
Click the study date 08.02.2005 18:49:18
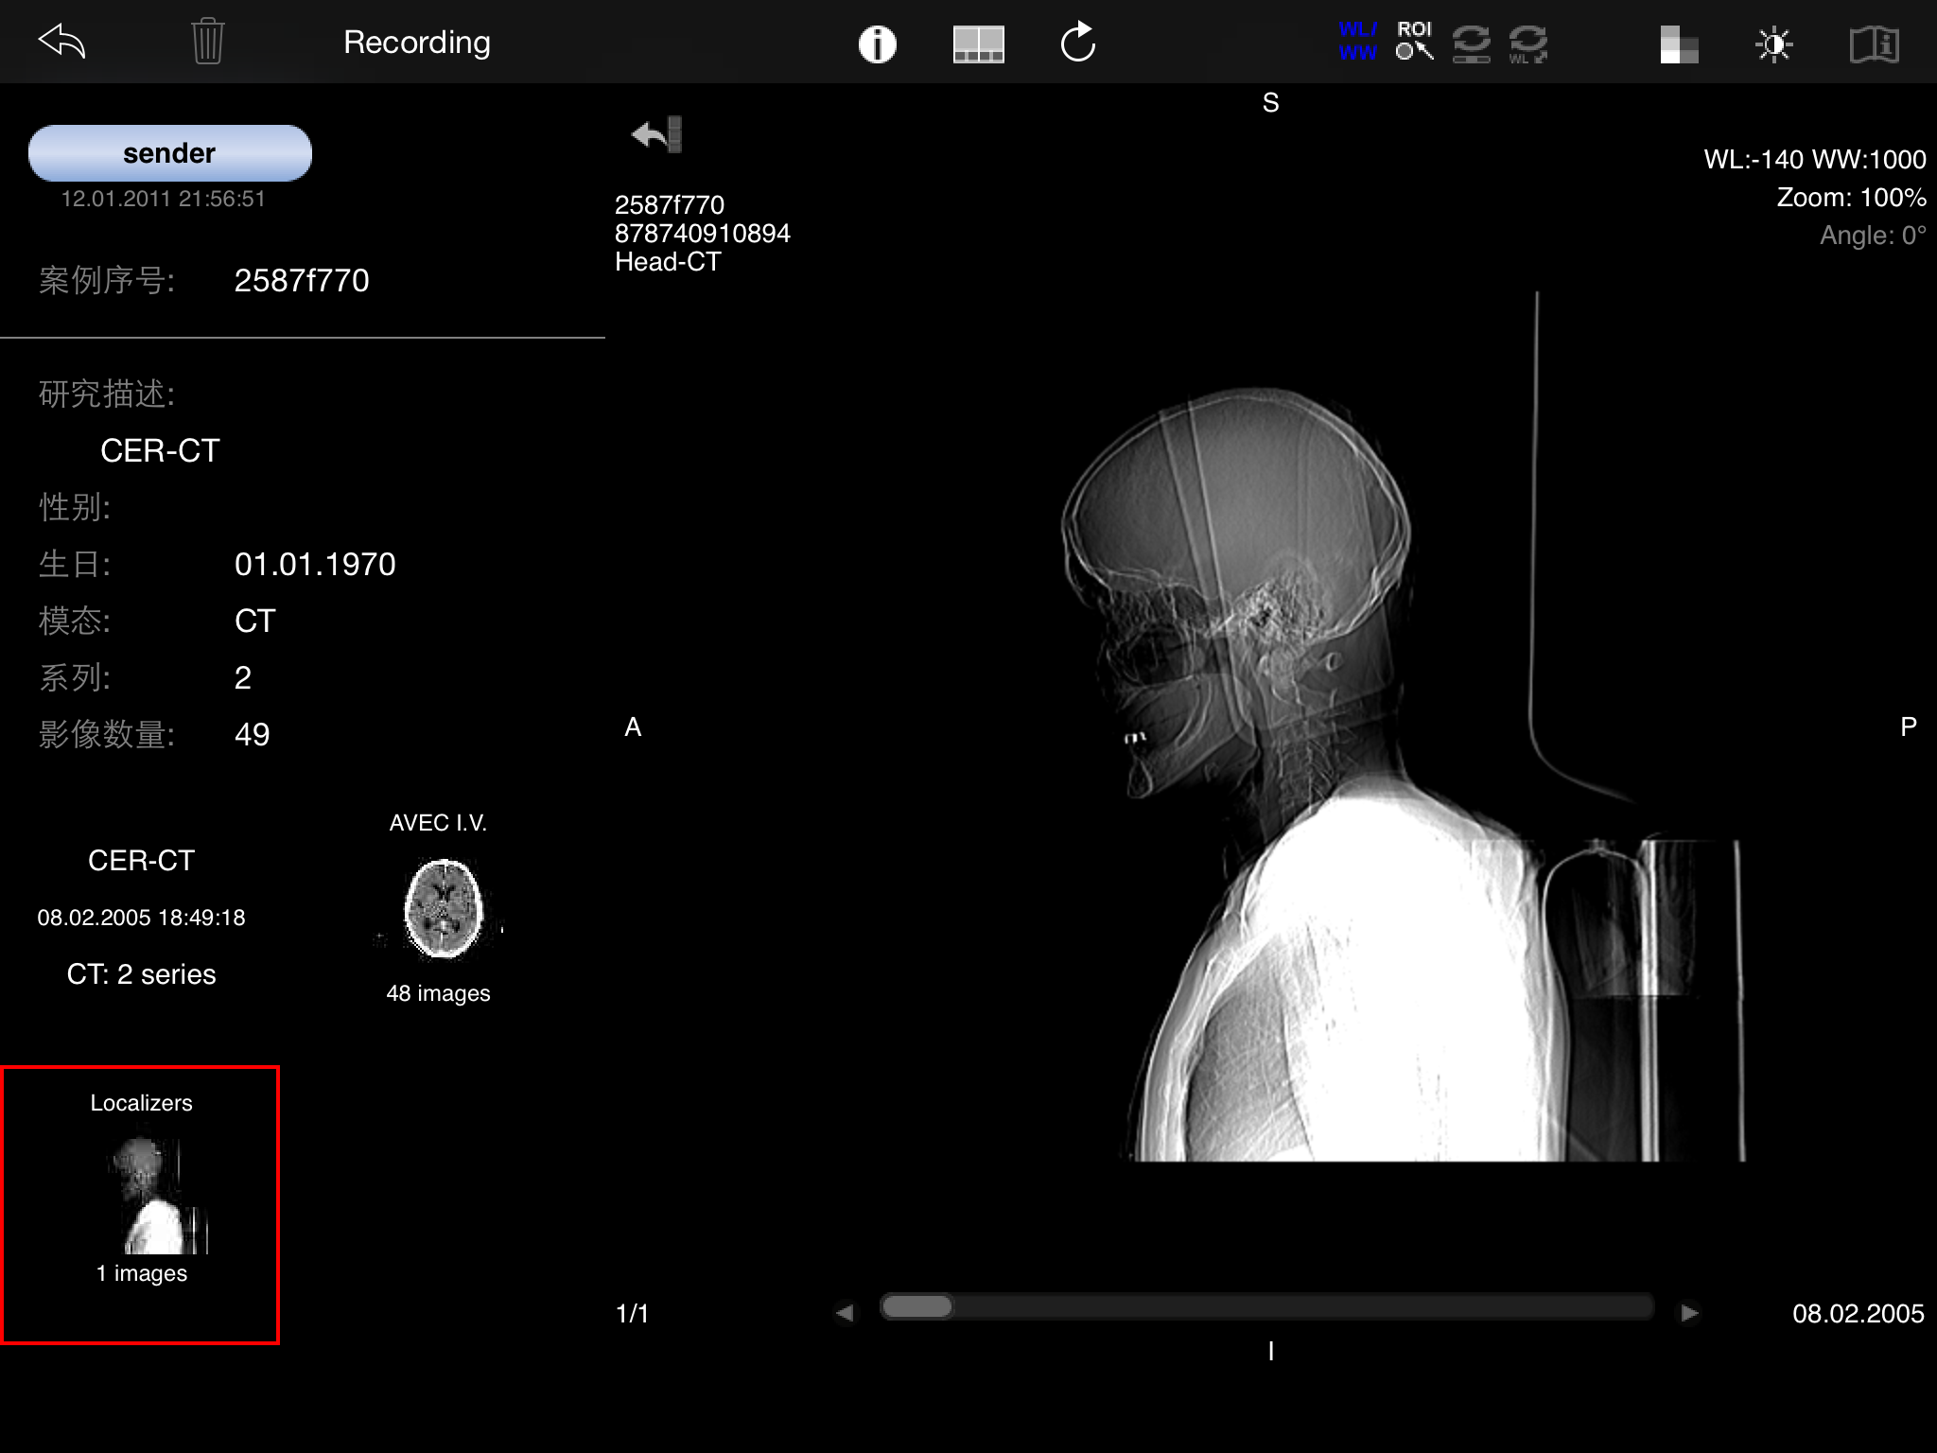(x=141, y=918)
